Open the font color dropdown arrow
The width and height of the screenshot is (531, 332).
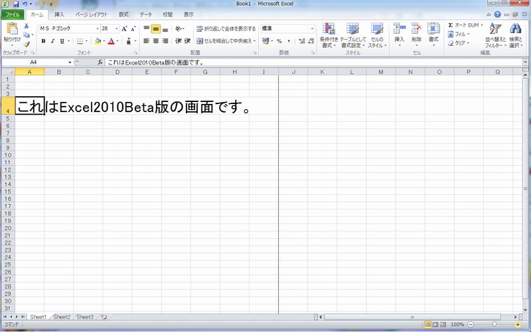coord(117,41)
